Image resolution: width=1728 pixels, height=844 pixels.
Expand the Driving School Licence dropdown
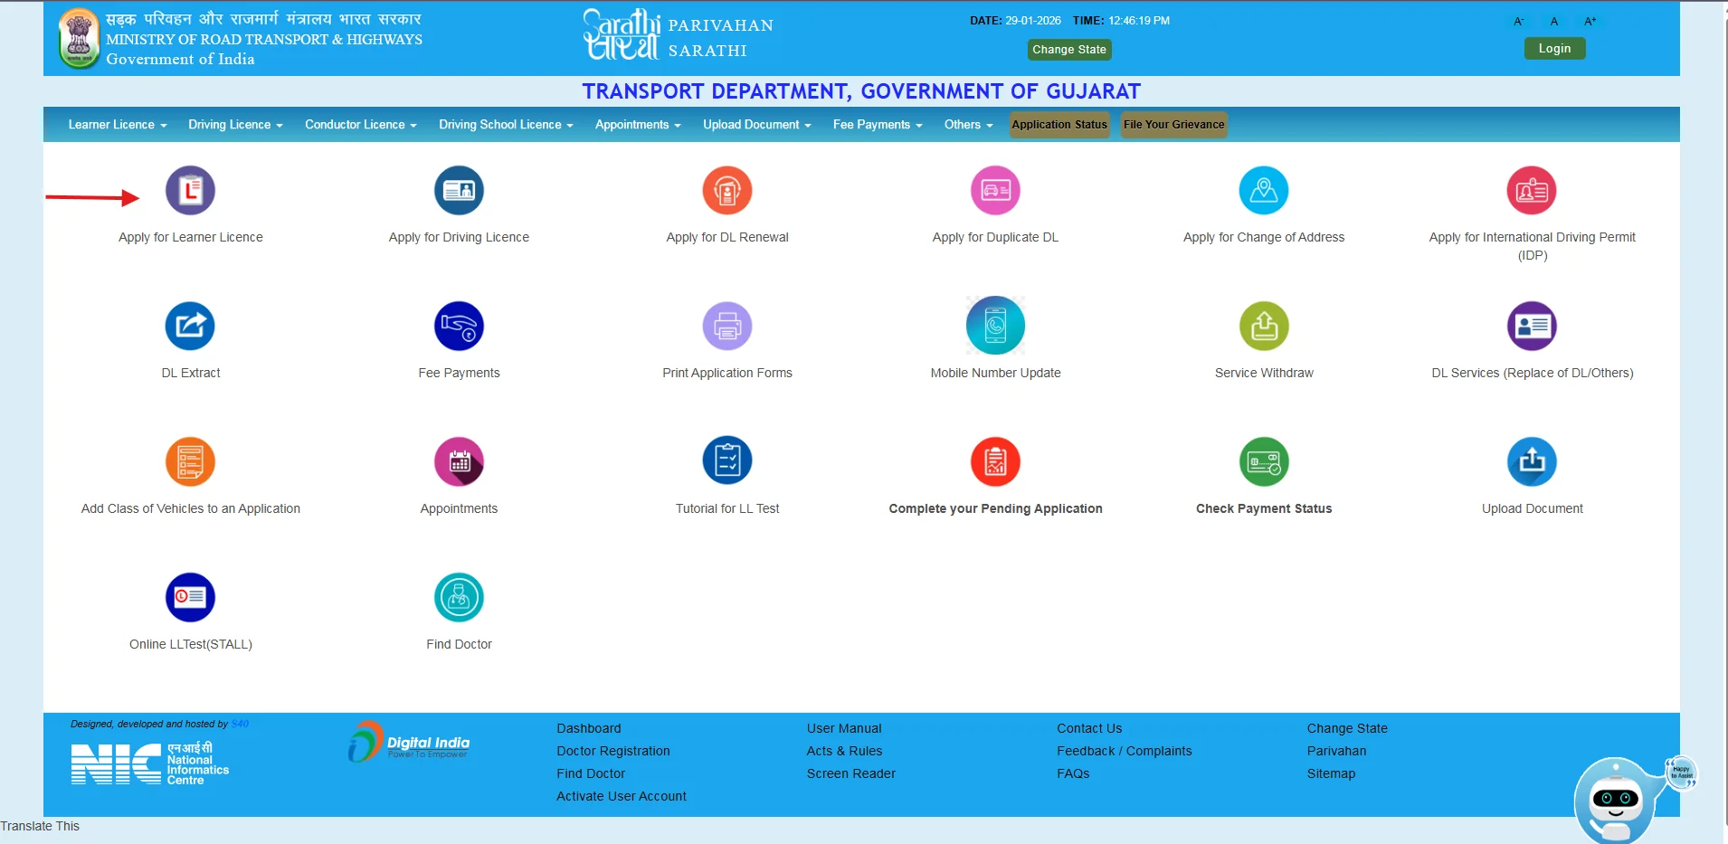[506, 125]
